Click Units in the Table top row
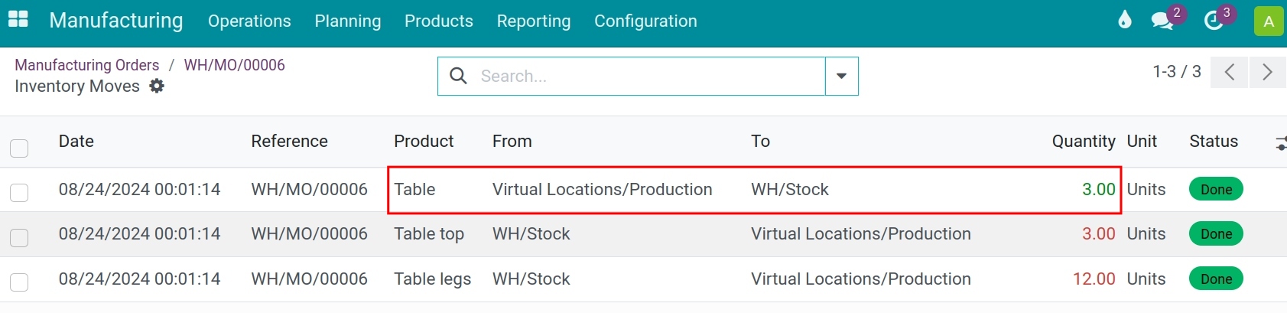Image resolution: width=1287 pixels, height=313 pixels. [1146, 233]
